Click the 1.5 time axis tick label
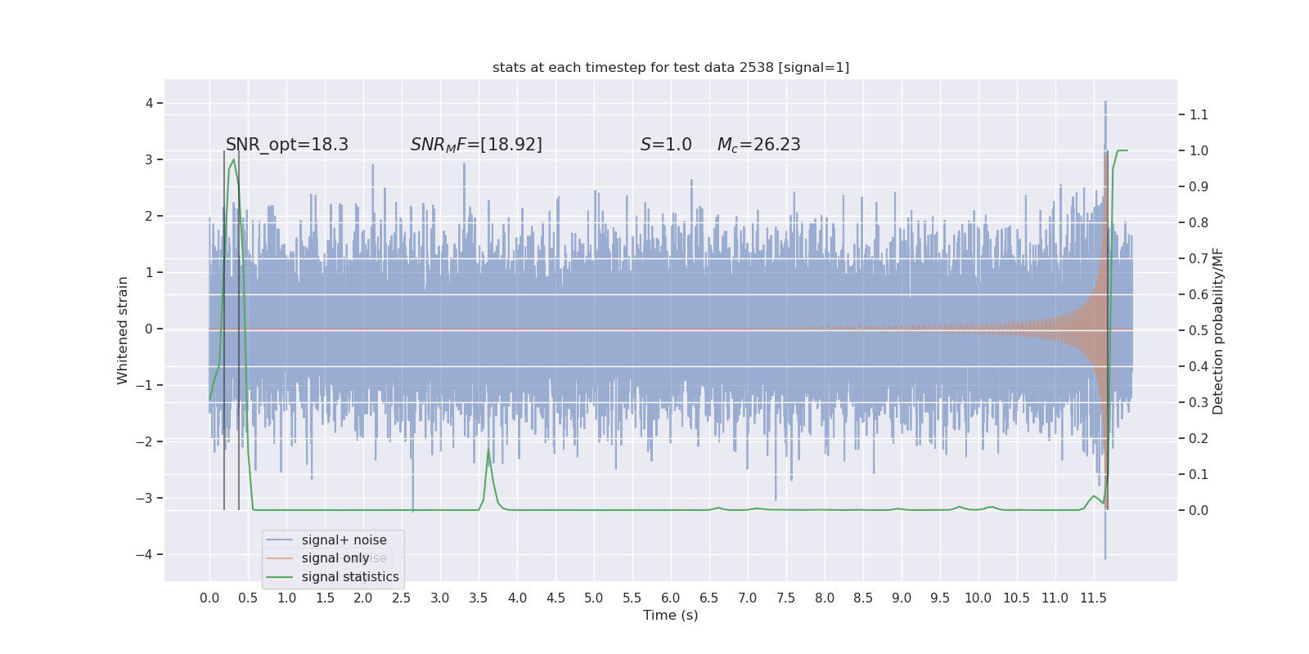This screenshot has width=1309, height=654. (325, 598)
